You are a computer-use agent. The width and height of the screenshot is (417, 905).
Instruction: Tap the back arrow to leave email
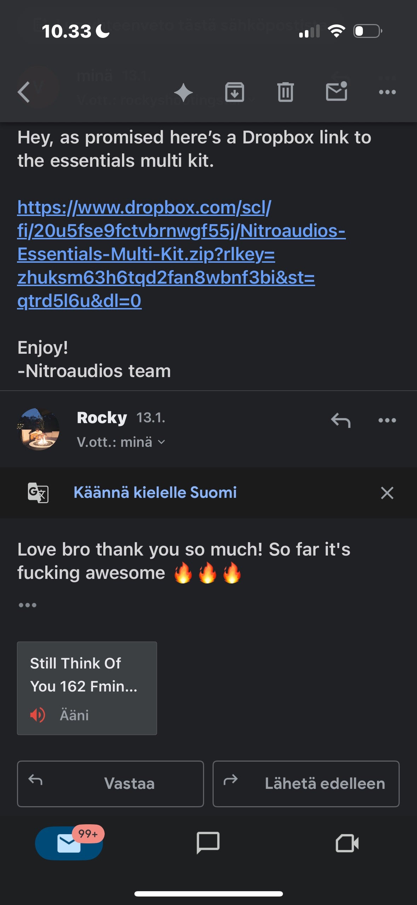(24, 92)
